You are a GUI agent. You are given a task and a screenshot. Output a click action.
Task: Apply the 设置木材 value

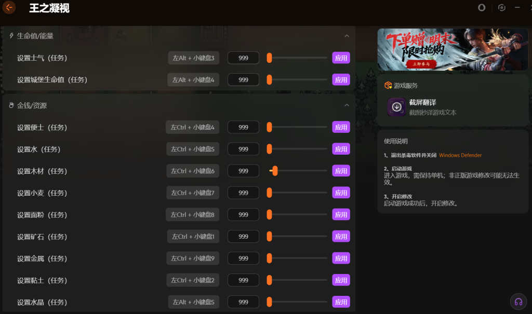pos(341,171)
